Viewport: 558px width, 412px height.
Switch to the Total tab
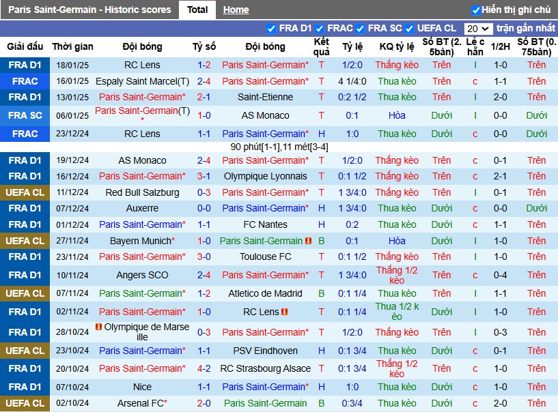(x=197, y=10)
